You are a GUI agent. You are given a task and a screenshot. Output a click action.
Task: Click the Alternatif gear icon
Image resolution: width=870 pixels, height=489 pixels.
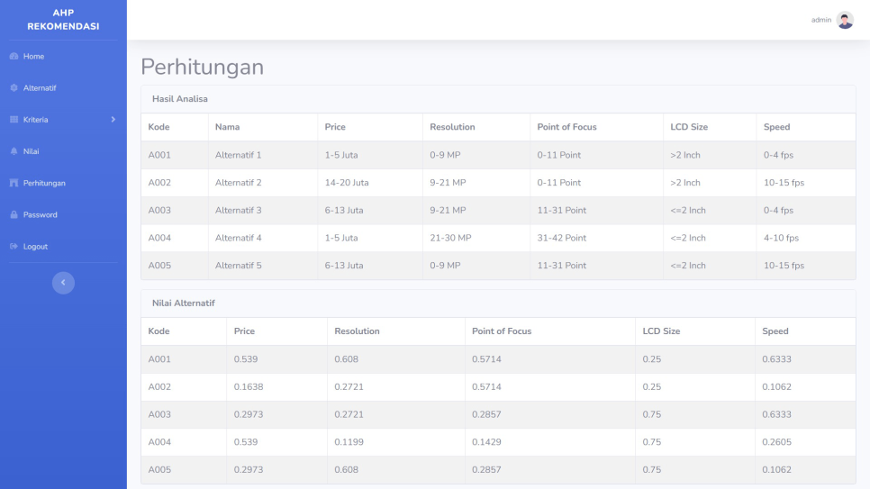tap(14, 88)
